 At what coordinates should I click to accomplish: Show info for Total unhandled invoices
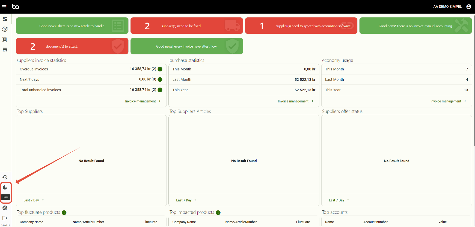tap(160, 90)
